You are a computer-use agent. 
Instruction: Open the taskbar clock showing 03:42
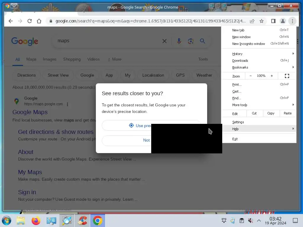(275, 220)
